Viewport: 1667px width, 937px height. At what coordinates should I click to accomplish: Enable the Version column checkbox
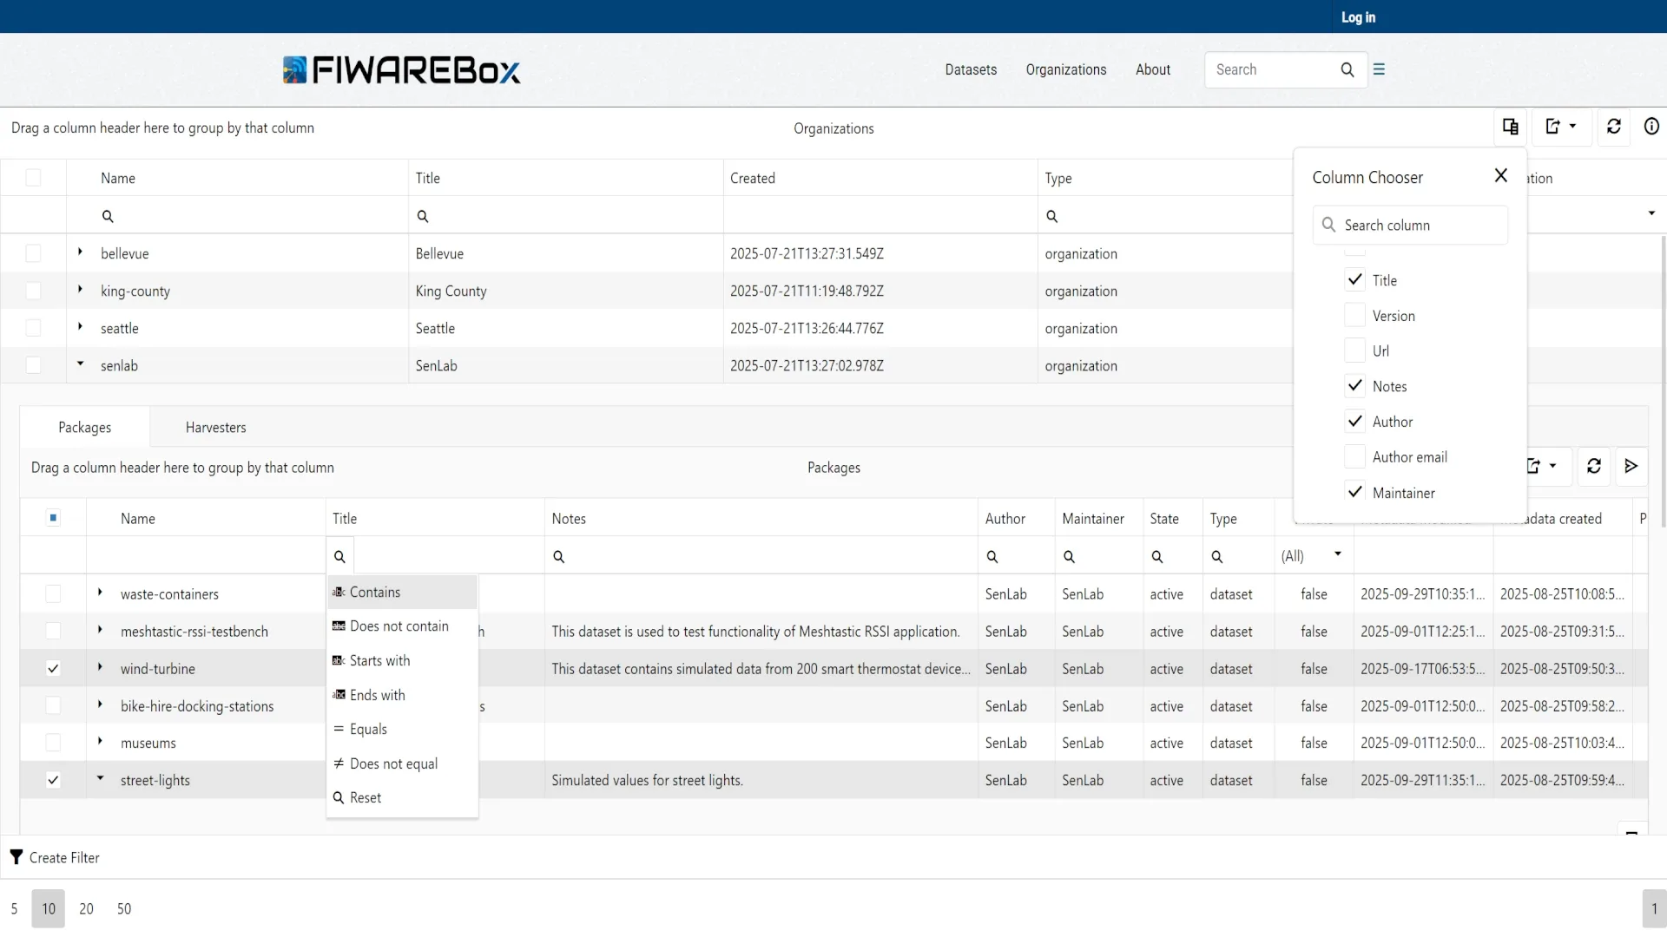1355,315
